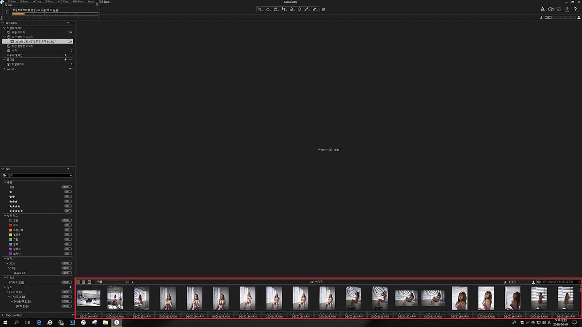Collapse the 카탈로그 컬렉션 group
582x327 pixels.
pos(4,28)
